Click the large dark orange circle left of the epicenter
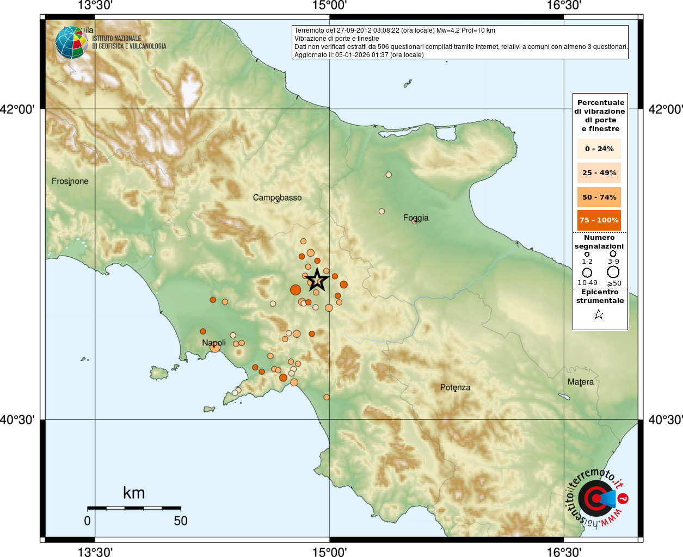Viewport: 683px width, 557px height. pos(296,290)
